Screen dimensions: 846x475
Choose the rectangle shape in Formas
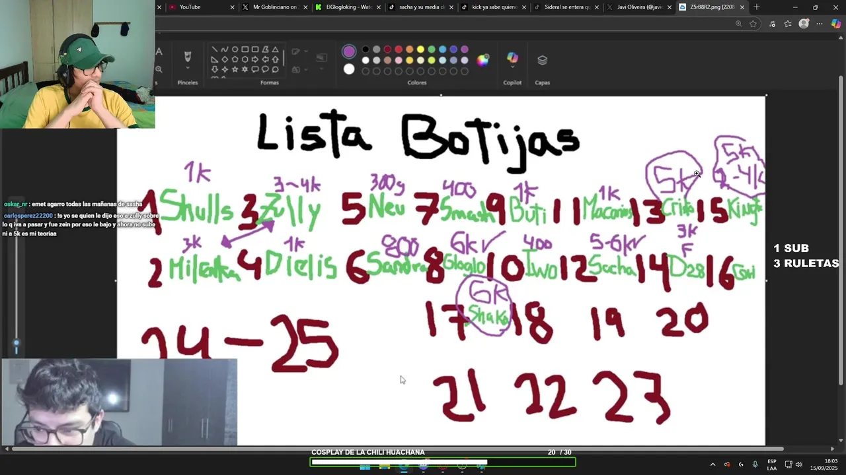tap(245, 49)
